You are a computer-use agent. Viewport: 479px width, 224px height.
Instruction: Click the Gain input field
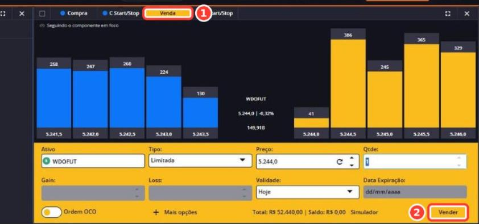[x=93, y=193]
